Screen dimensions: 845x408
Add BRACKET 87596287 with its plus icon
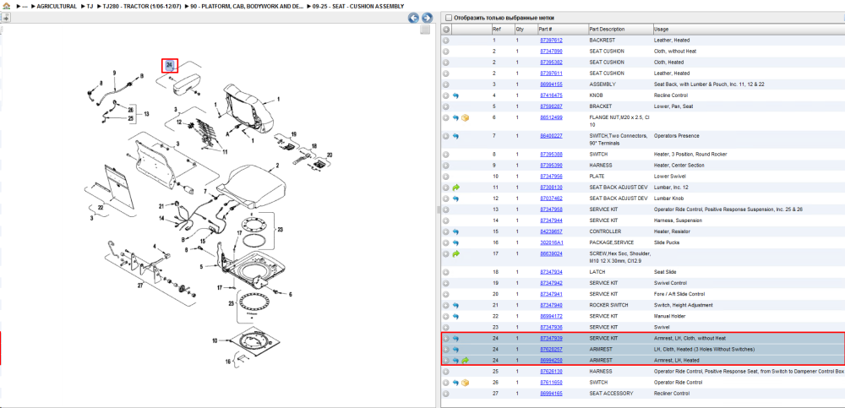pos(446,106)
